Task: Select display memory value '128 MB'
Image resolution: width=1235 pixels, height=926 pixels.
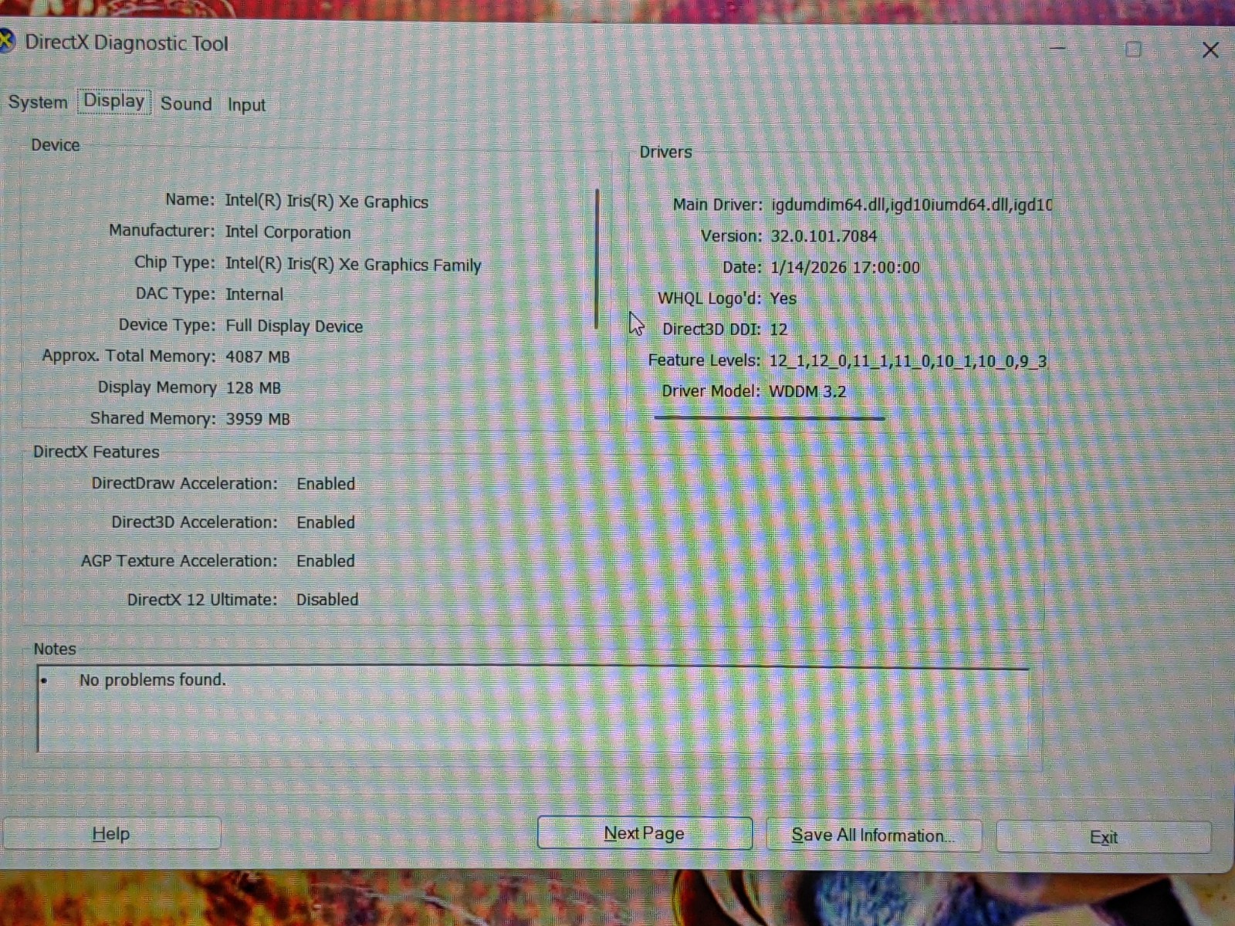Action: click(x=254, y=388)
